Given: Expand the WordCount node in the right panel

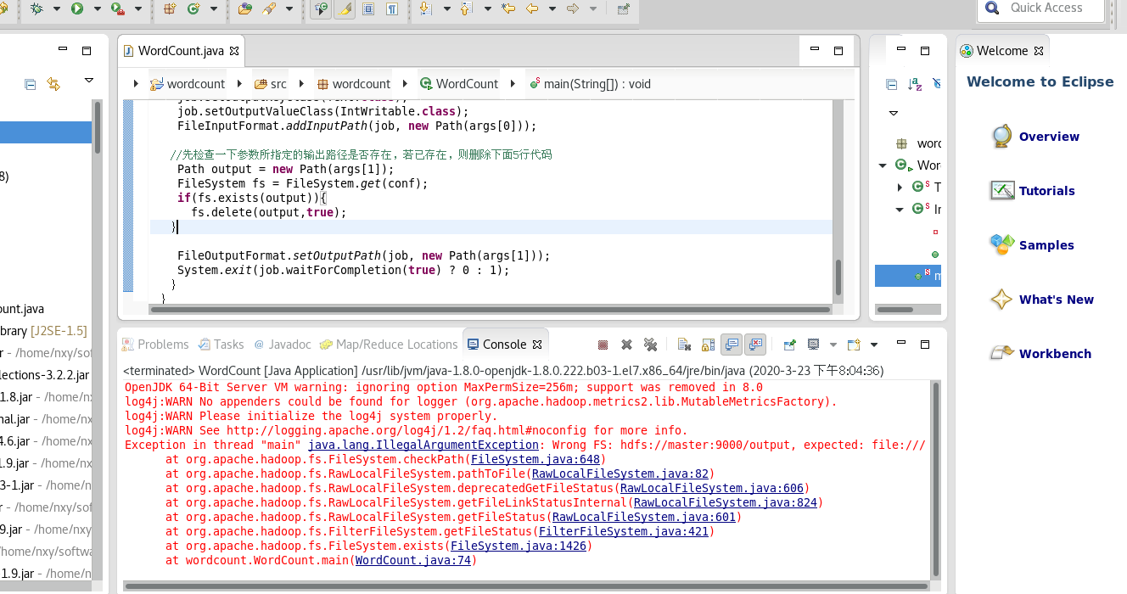Looking at the screenshot, I should pos(884,165).
